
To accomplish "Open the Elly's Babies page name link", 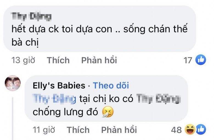I will (59, 86).
